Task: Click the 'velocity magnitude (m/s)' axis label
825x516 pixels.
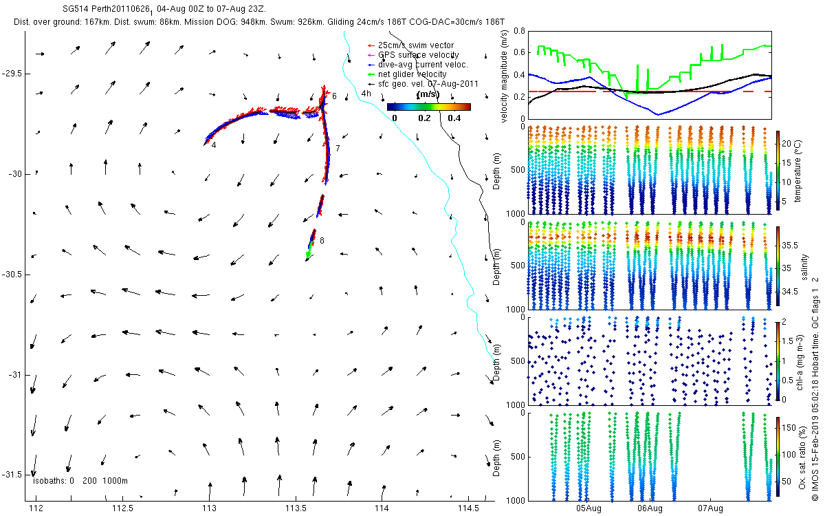Action: (505, 76)
